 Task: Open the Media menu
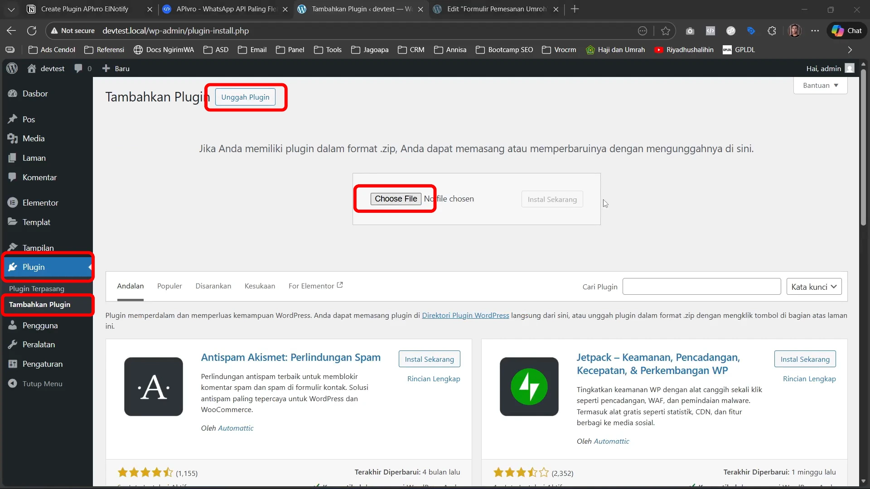tap(34, 139)
